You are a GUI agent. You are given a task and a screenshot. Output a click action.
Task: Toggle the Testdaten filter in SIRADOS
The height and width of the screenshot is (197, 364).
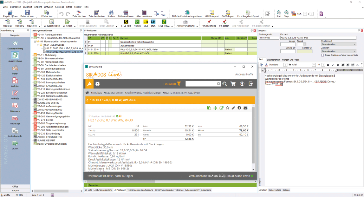coord(172,84)
